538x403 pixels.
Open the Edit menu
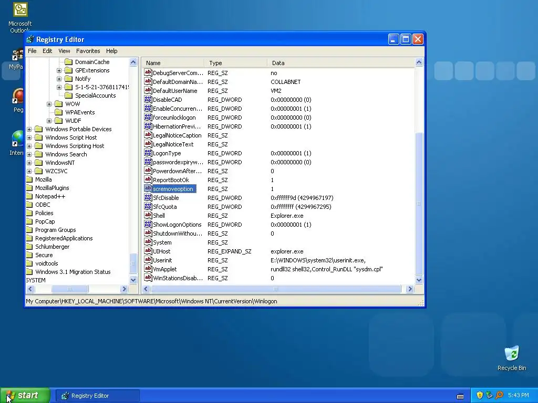coord(47,51)
